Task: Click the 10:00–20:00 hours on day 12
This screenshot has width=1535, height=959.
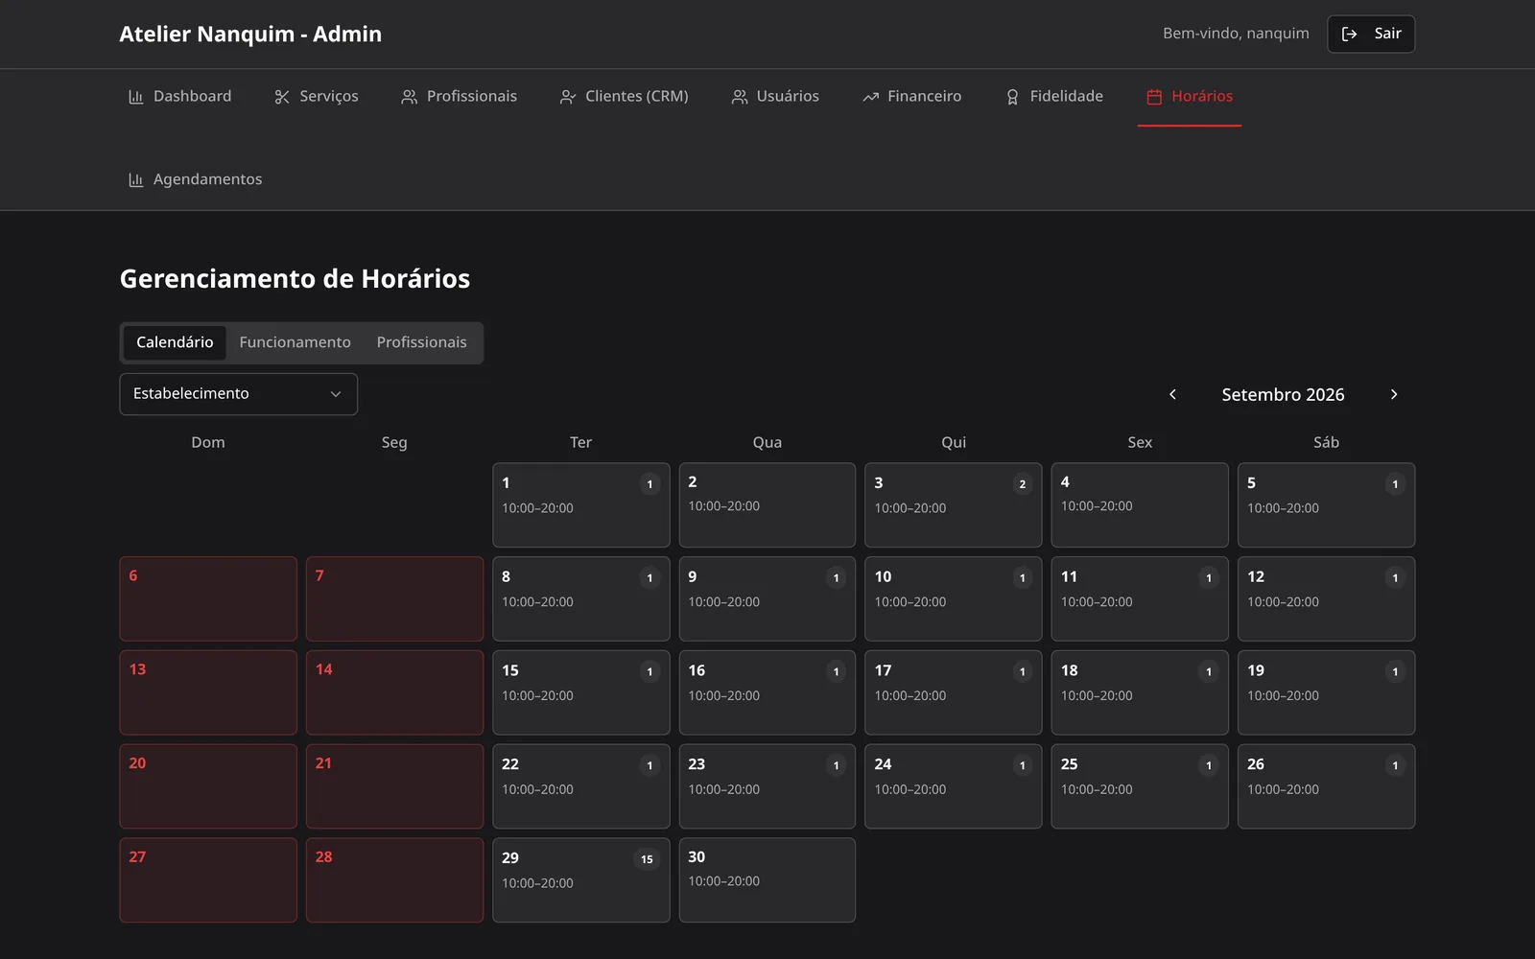Action: pos(1283,602)
